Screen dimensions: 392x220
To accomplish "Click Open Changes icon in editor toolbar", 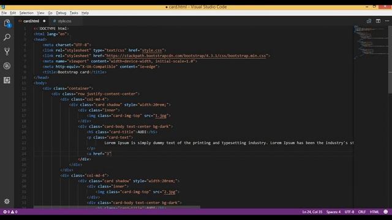I will 369,21.
